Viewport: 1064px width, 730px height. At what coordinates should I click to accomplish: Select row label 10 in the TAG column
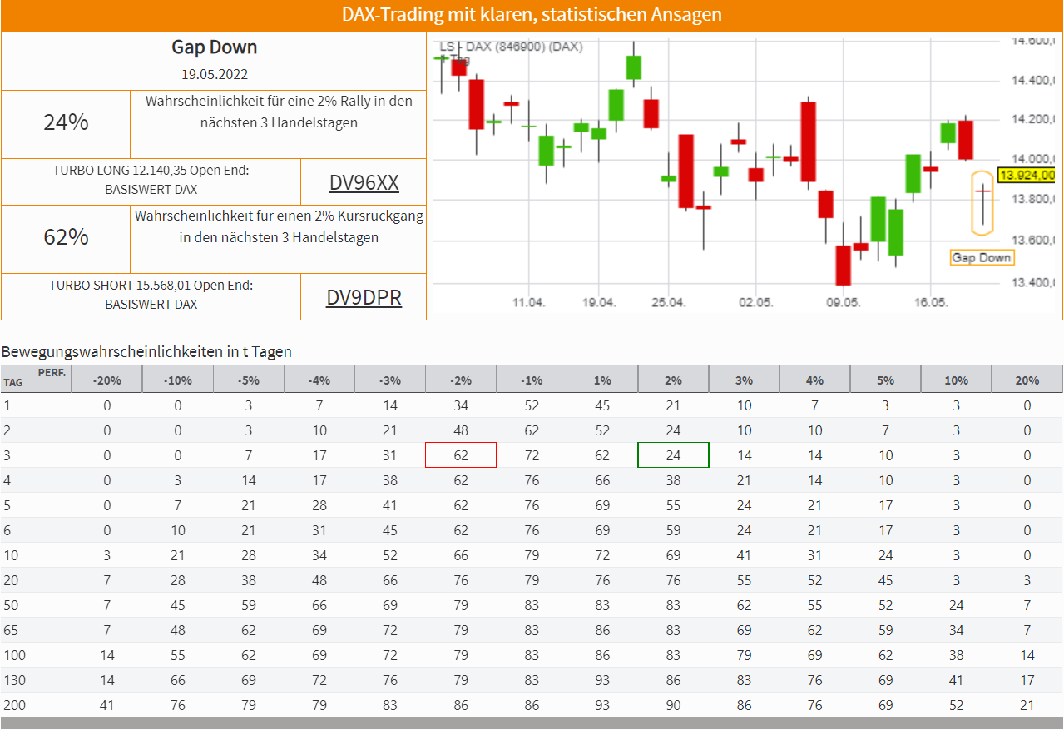(x=11, y=555)
